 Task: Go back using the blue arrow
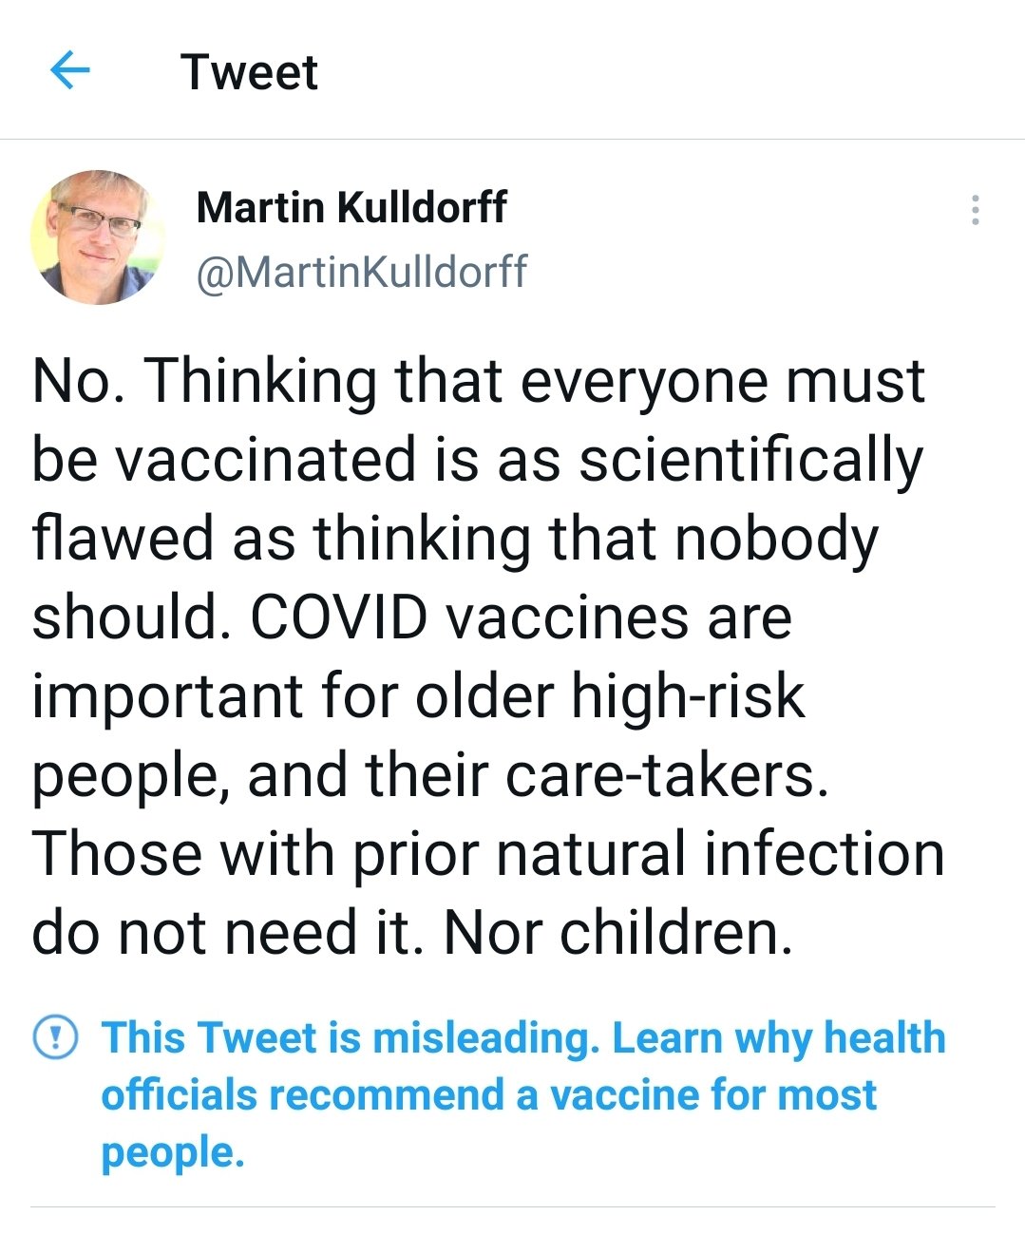pyautogui.click(x=69, y=70)
